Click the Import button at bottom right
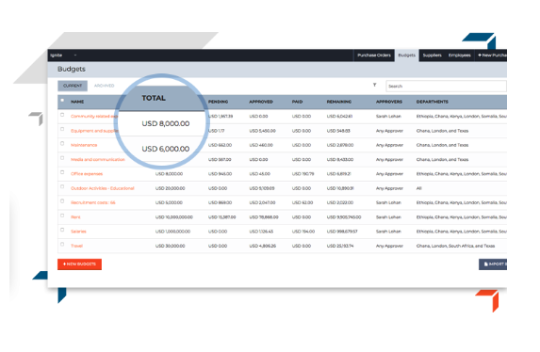Screen dimensions: 540x352 point(493,264)
